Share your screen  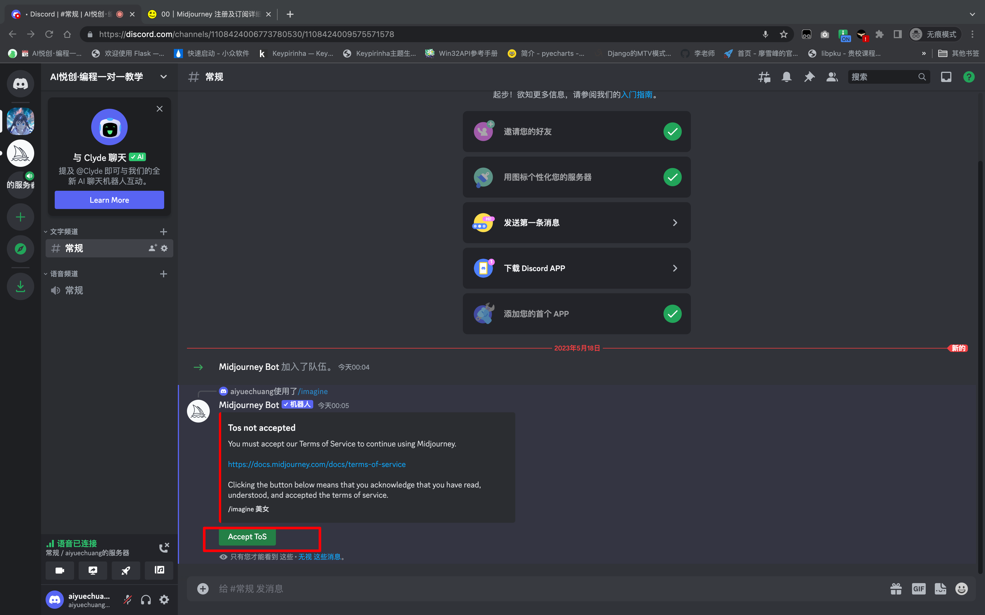click(x=93, y=571)
